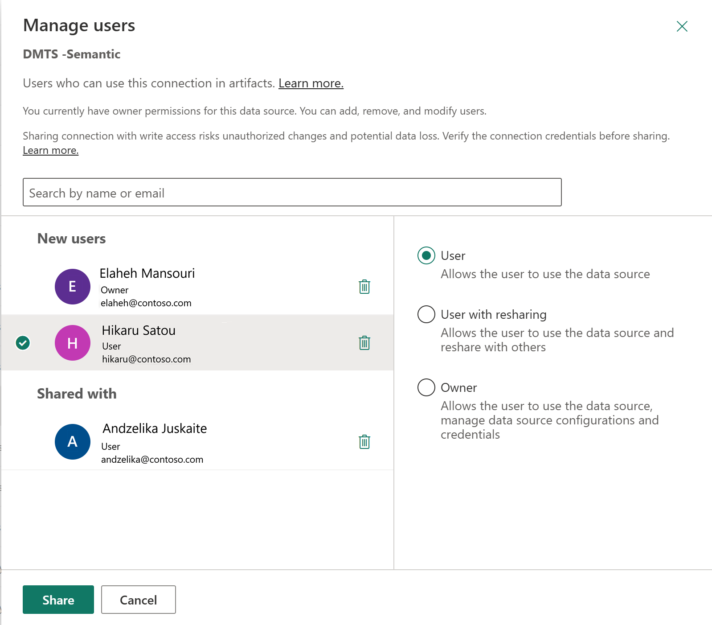Click the DMTS -Semantic connection name
This screenshot has height=625, width=712.
(72, 54)
